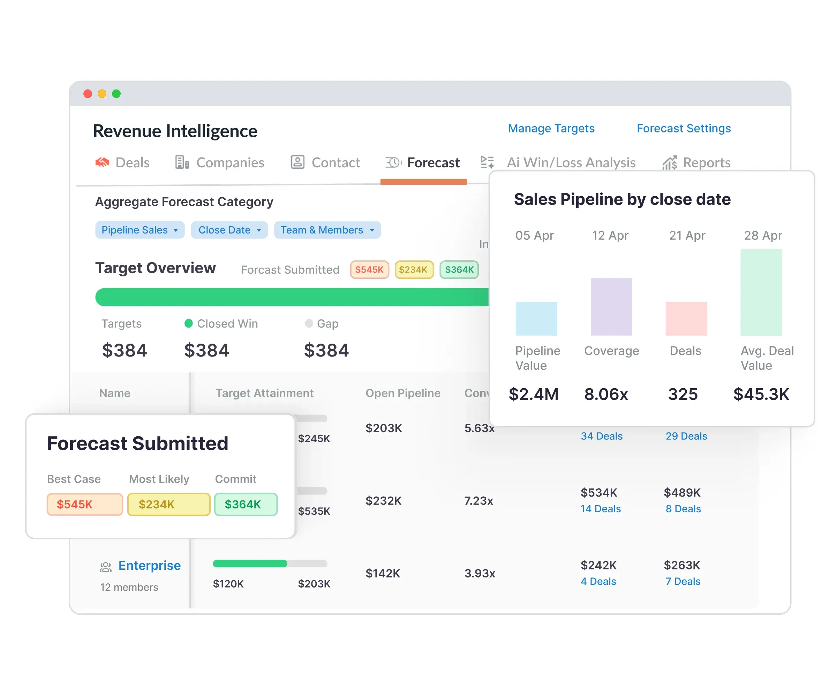Expand the Pipeline Sales dropdown

click(x=140, y=230)
